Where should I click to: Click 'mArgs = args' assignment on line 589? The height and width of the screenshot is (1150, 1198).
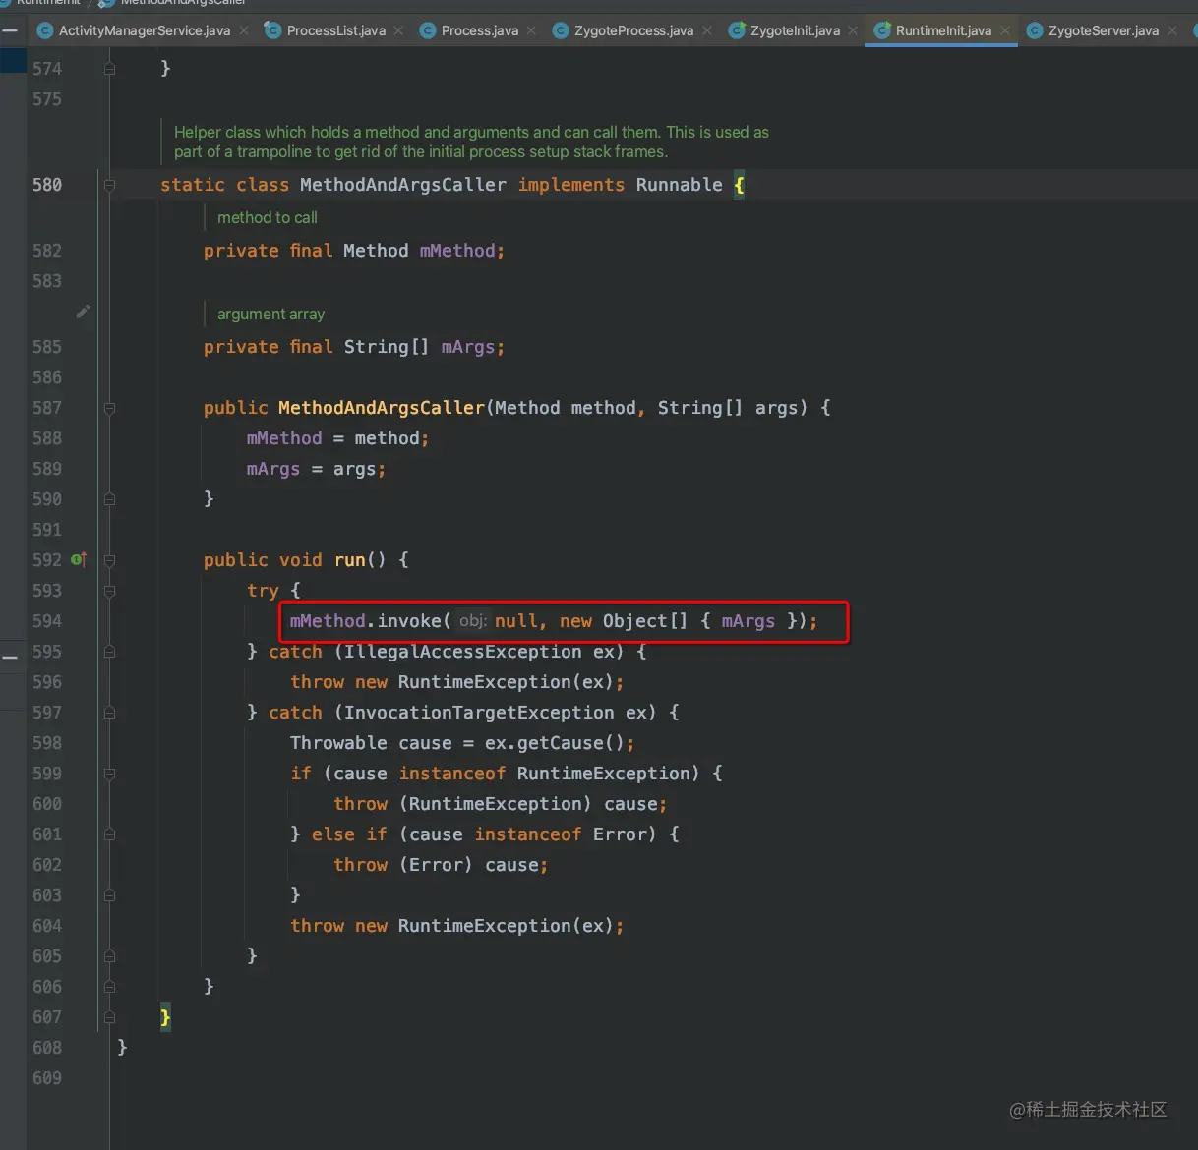316,469
